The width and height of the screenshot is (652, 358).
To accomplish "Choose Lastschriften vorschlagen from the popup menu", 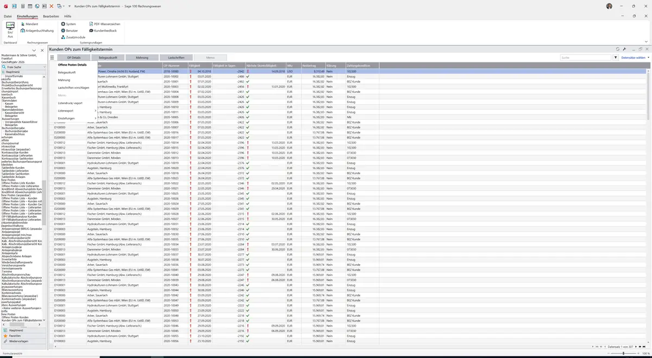I will click(73, 87).
